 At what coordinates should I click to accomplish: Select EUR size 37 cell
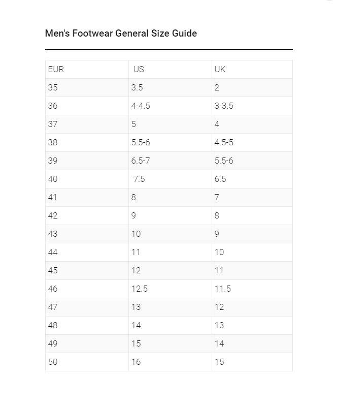[53, 124]
